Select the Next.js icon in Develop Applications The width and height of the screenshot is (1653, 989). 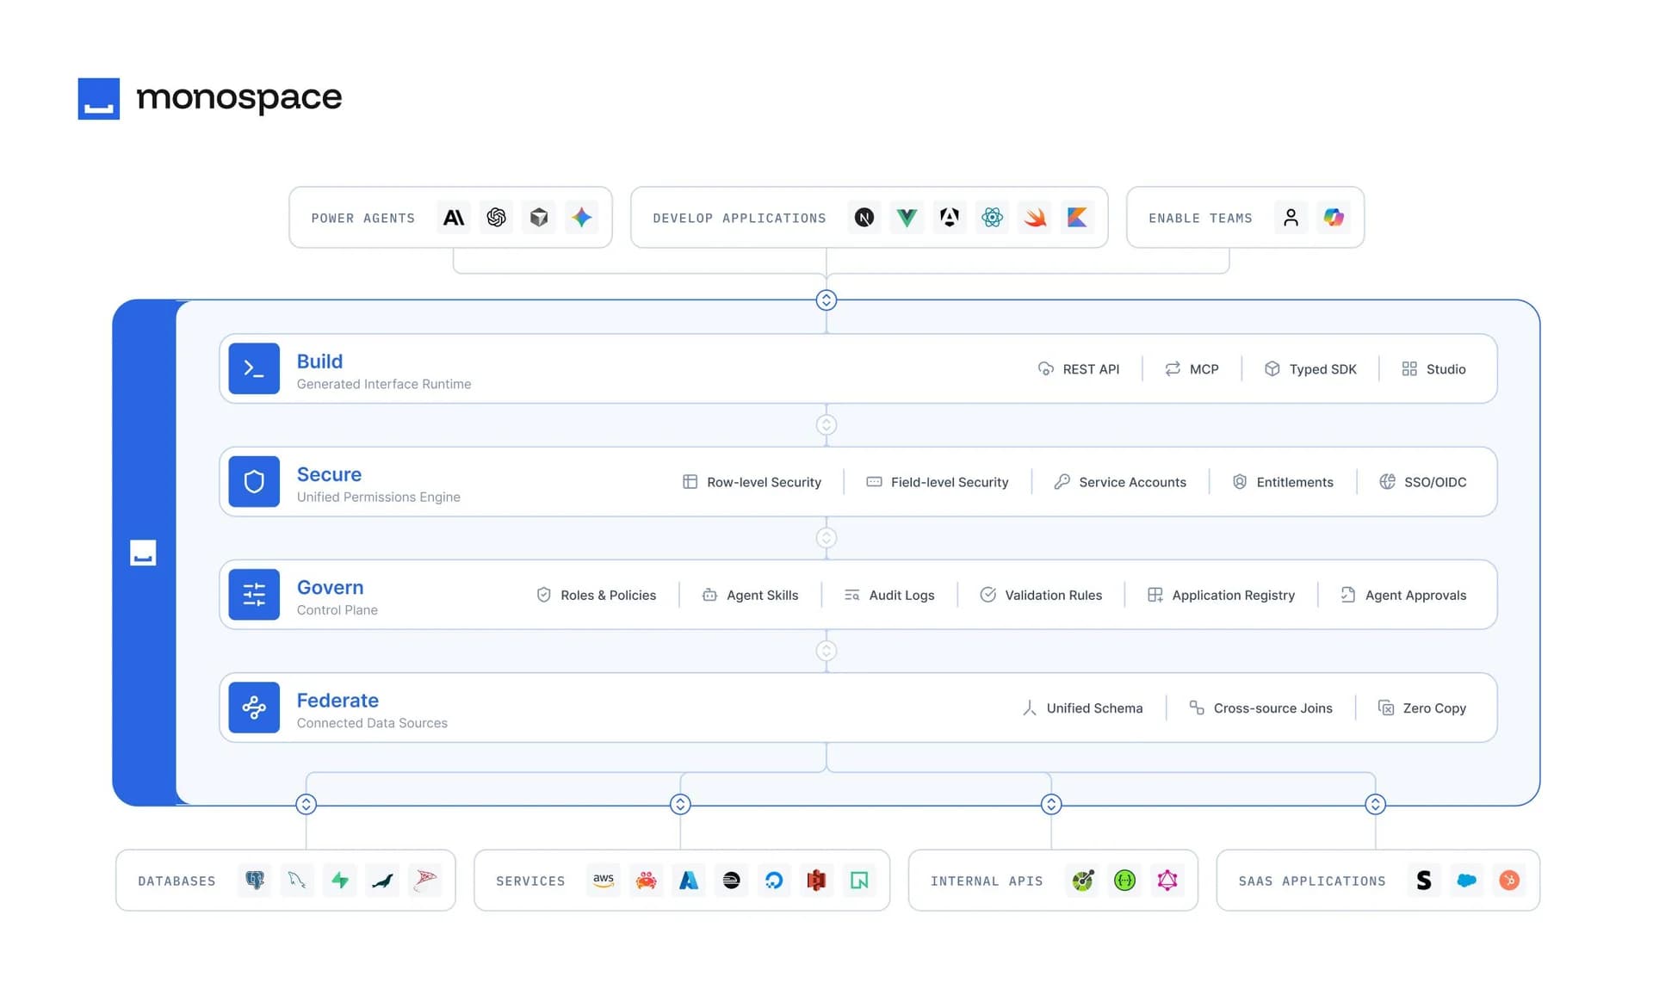(864, 218)
